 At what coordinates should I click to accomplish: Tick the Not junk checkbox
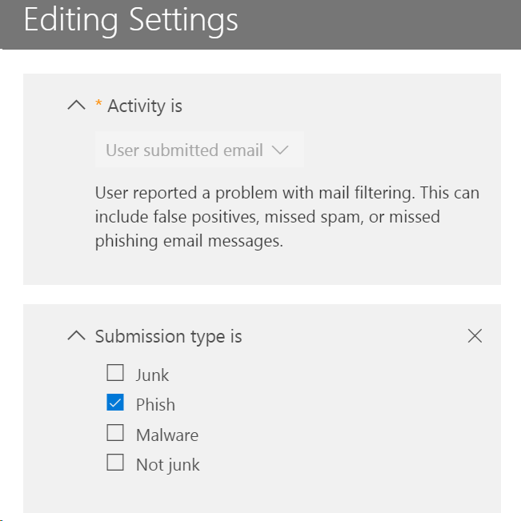115,463
